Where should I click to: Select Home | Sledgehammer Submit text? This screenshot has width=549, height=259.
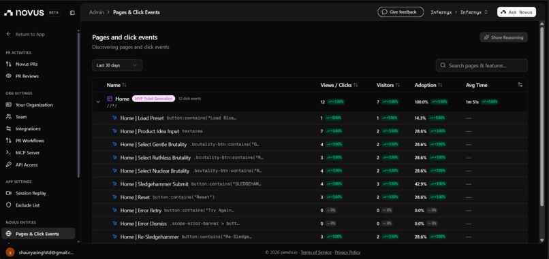(x=154, y=184)
